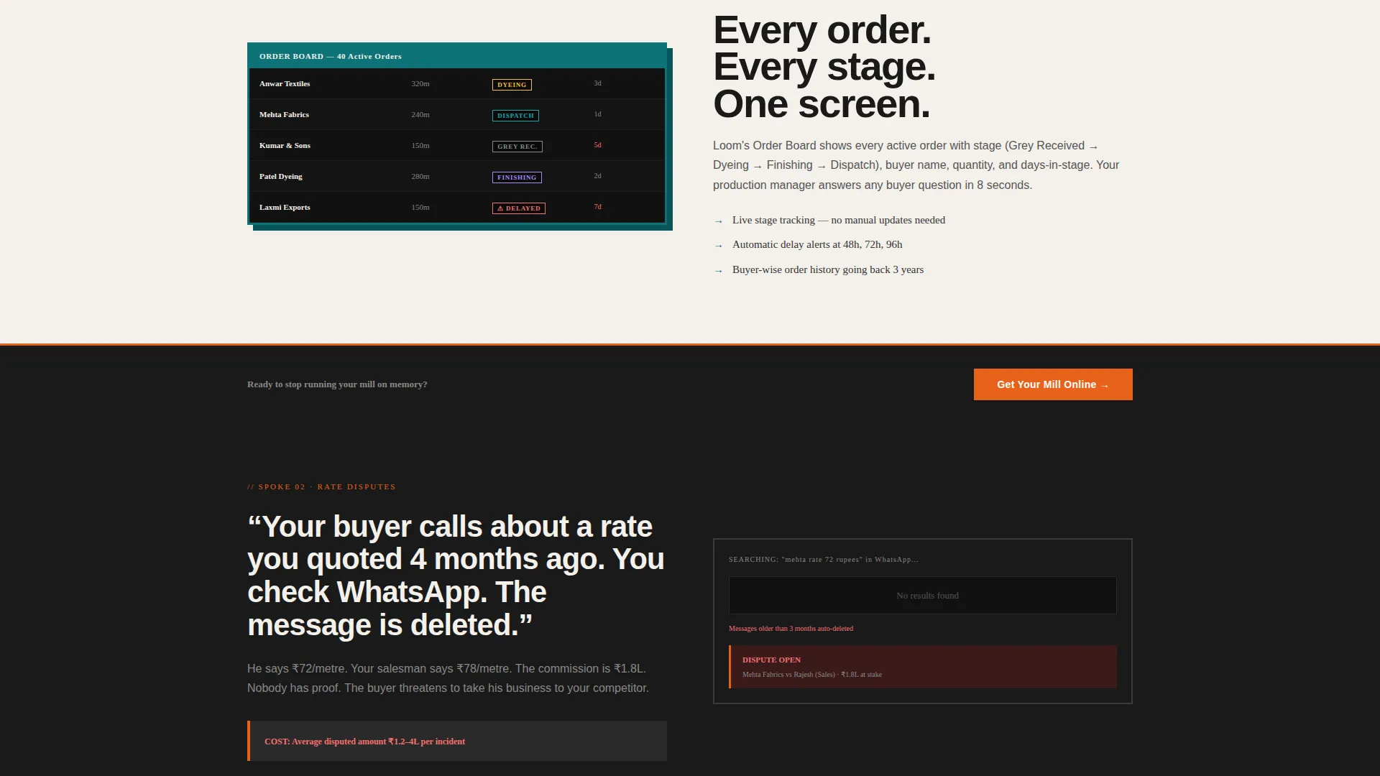Click the Live stage tracking bullet text
The height and width of the screenshot is (776, 1380).
[839, 220]
